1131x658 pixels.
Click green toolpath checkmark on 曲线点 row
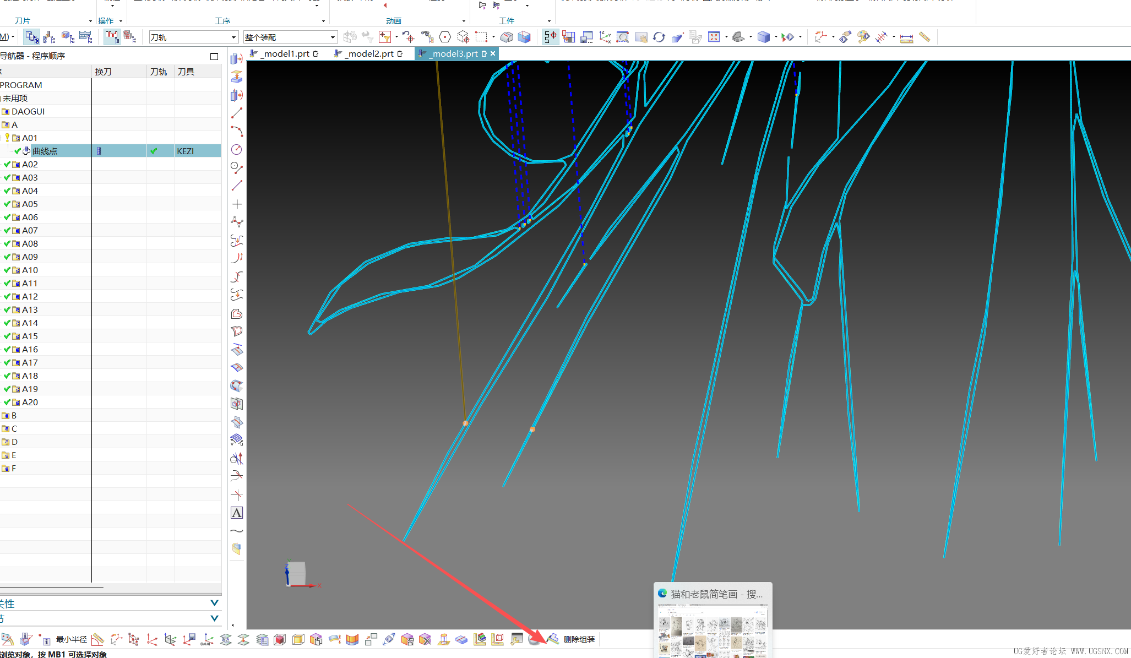pyautogui.click(x=154, y=151)
